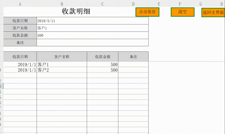Image resolution: width=225 pixels, height=134 pixels.
Task: Click the 客户名称 table column header
Action: coord(62,57)
